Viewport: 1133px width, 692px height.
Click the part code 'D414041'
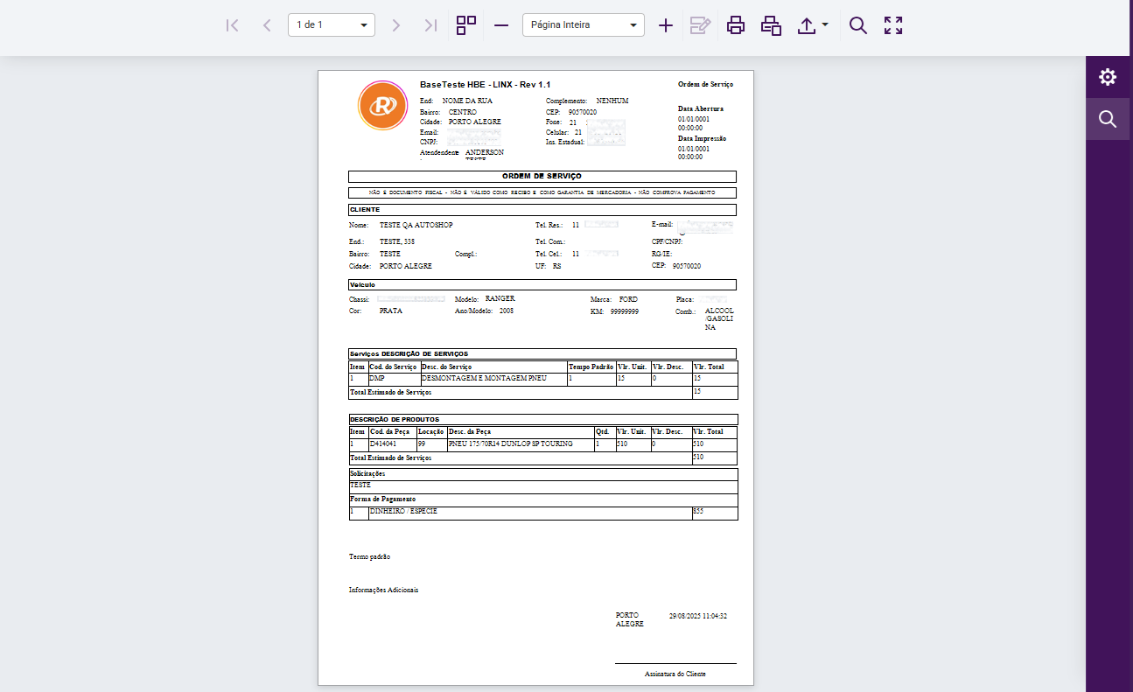[383, 444]
